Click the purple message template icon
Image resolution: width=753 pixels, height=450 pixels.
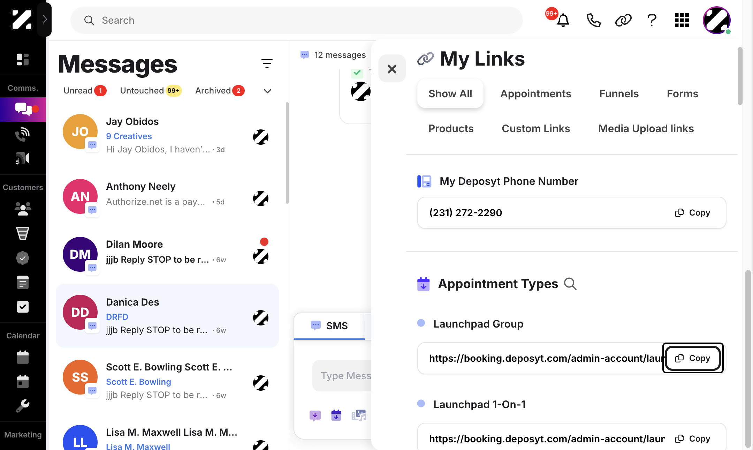(315, 415)
